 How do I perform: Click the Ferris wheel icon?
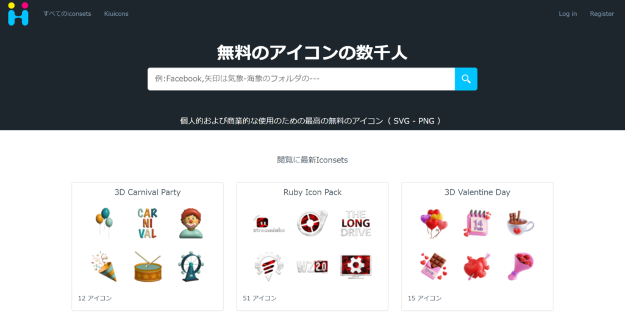click(x=191, y=267)
